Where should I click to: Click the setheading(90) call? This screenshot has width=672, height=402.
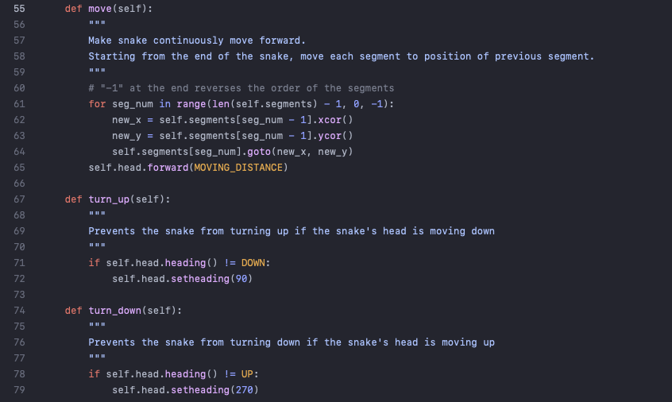point(212,279)
